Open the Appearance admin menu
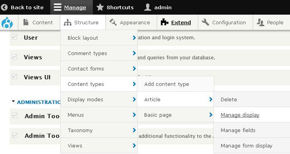The height and width of the screenshot is (154, 290). pos(131,22)
